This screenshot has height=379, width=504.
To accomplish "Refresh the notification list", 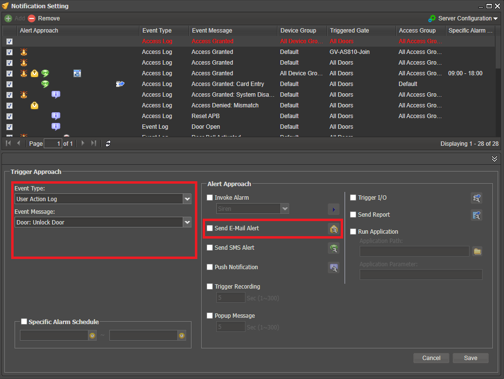I will point(108,144).
